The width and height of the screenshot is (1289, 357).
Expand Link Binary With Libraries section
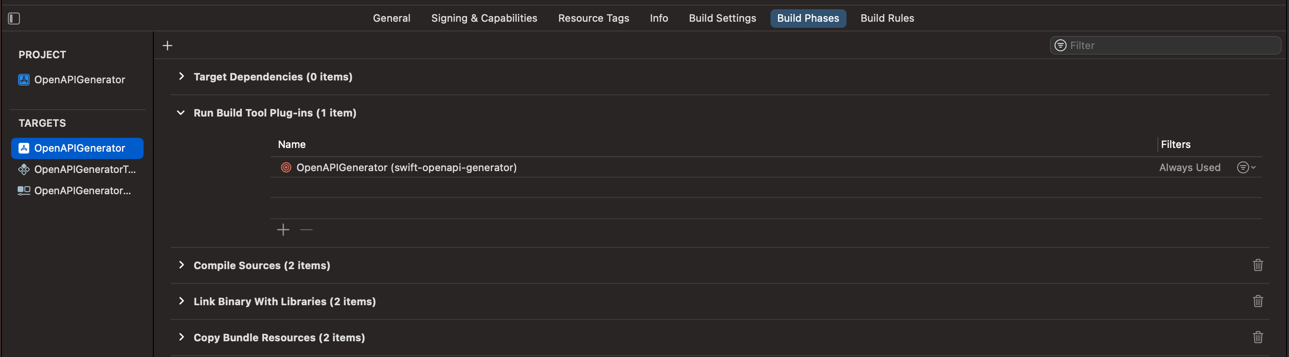pyautogui.click(x=181, y=301)
